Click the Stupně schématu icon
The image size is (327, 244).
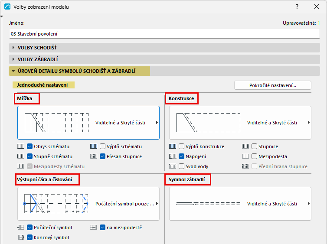coord(21,156)
